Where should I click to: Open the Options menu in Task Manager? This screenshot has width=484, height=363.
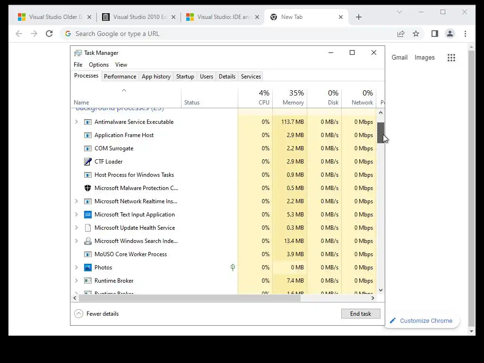point(99,64)
